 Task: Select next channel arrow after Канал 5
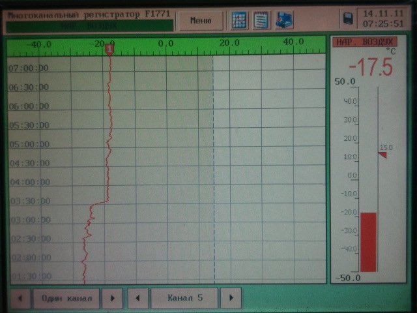(x=231, y=298)
